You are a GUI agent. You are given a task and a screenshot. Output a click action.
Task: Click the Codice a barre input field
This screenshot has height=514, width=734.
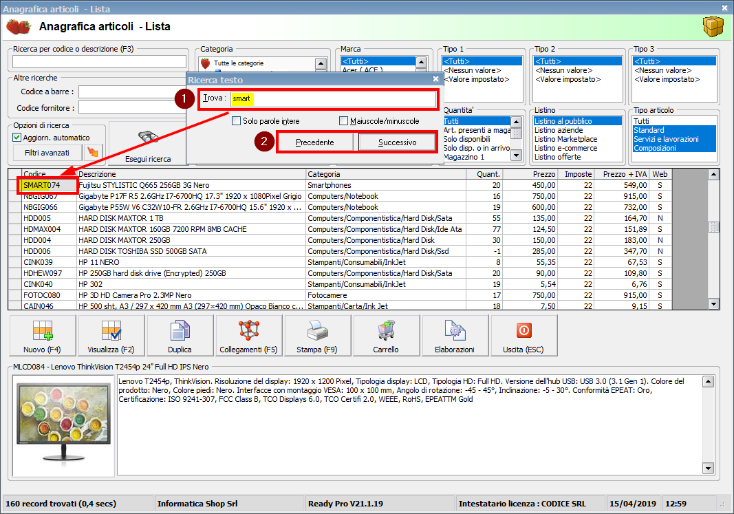pyautogui.click(x=131, y=92)
